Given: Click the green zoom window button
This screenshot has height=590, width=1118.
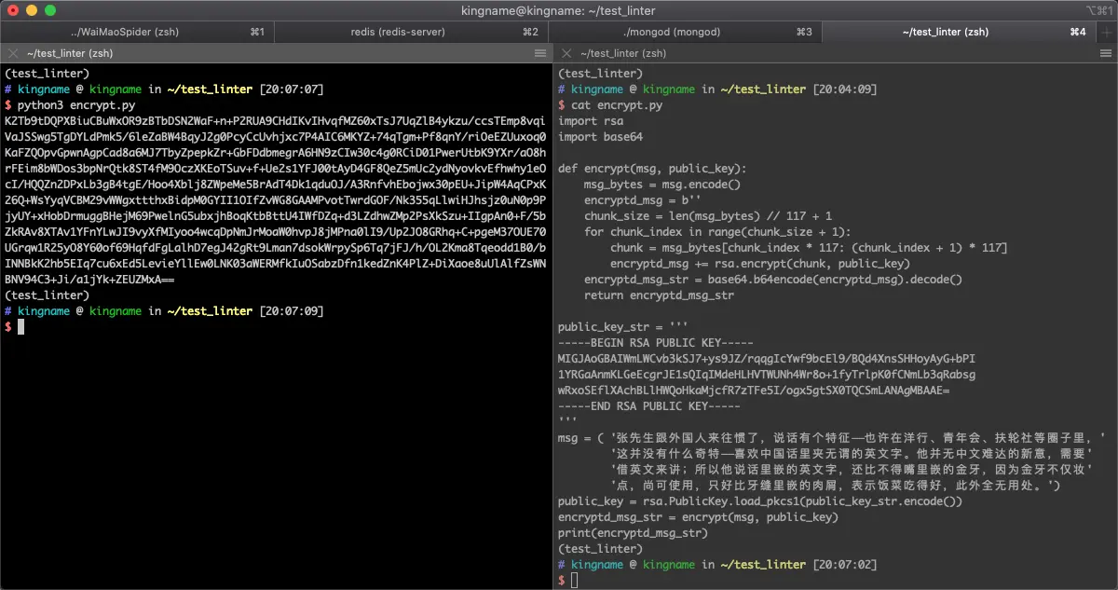Looking at the screenshot, I should (50, 10).
